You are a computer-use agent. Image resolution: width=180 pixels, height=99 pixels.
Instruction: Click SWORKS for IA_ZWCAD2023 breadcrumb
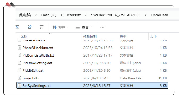click(116, 15)
